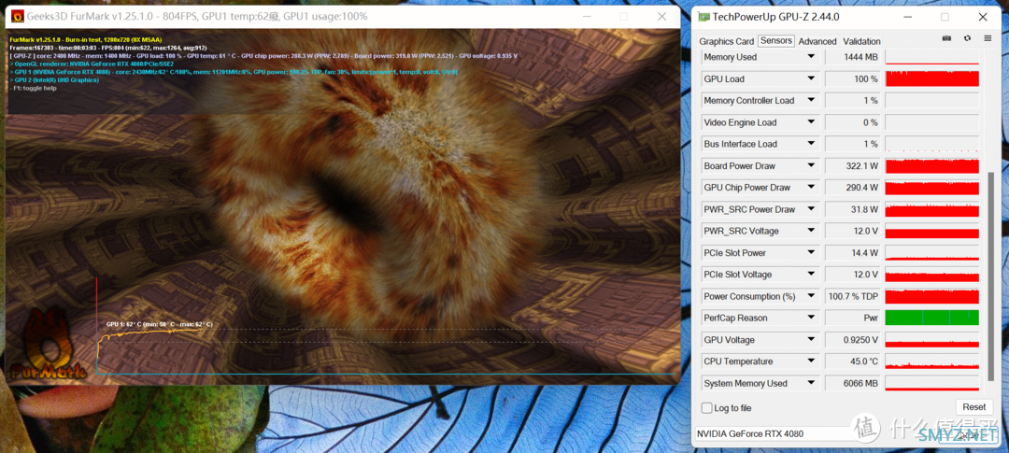Select the Sensors tab

pyautogui.click(x=776, y=40)
